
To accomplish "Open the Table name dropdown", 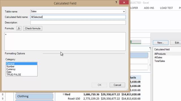I will coord(124,12).
